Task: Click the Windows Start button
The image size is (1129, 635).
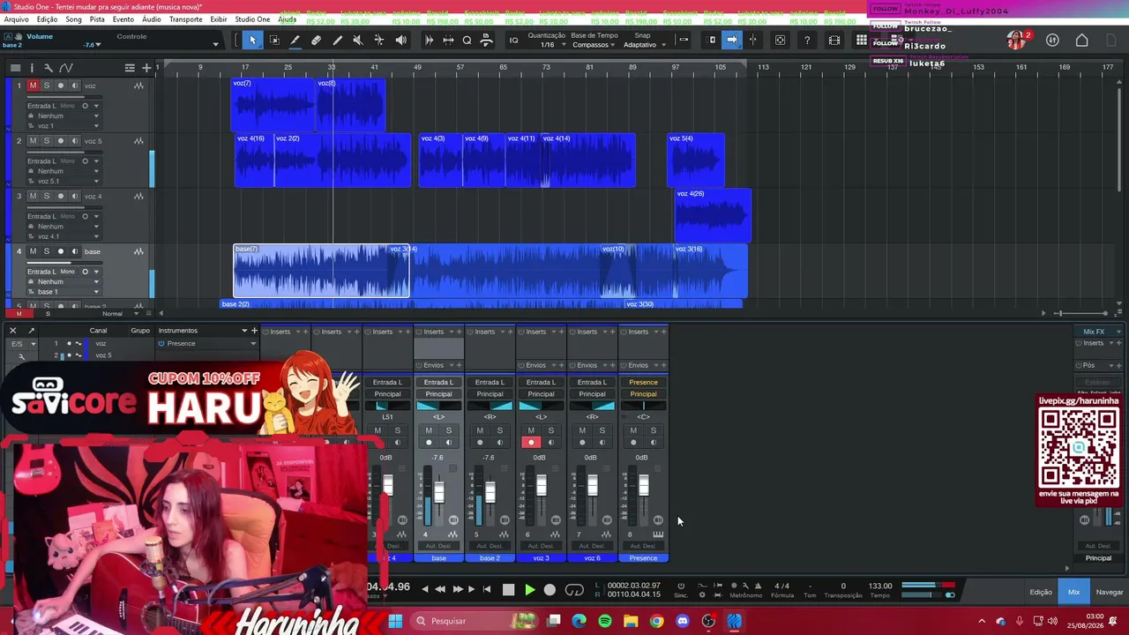Action: (x=395, y=621)
